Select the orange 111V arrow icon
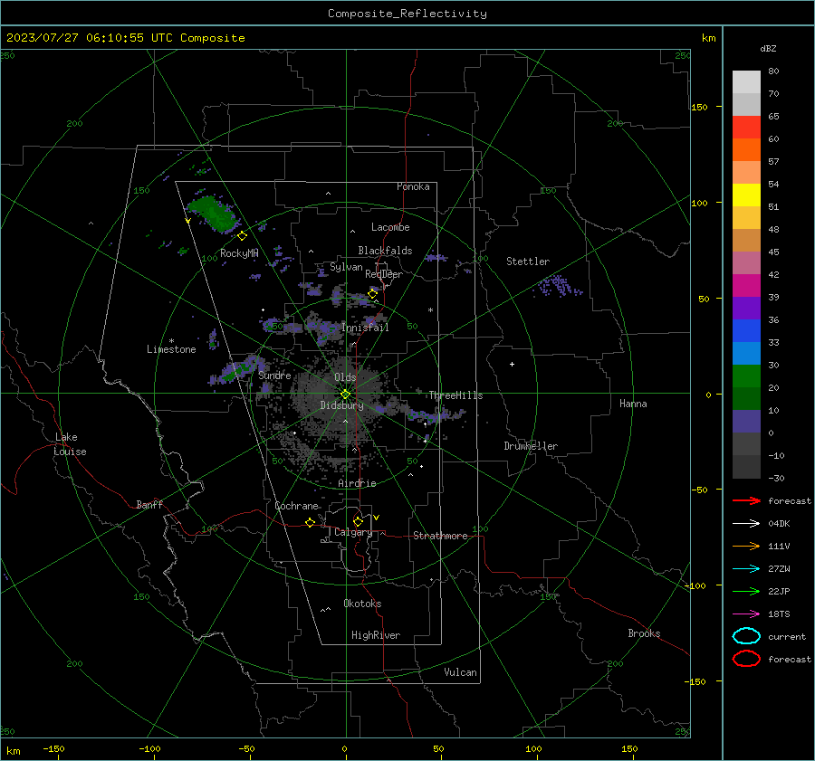The width and height of the screenshot is (815, 761). coord(746,546)
